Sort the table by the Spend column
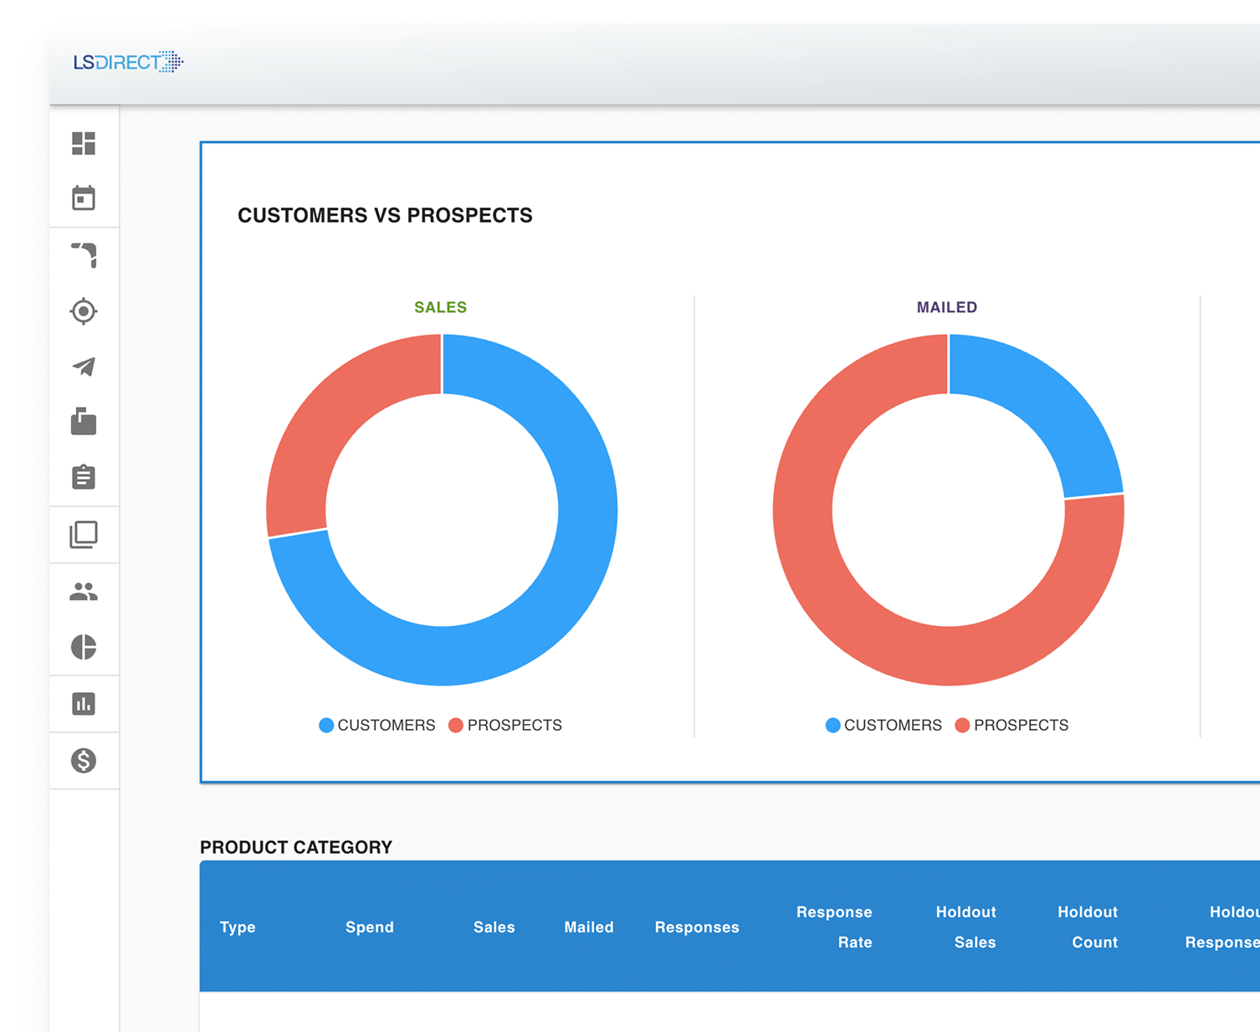This screenshot has height=1032, width=1260. click(370, 927)
